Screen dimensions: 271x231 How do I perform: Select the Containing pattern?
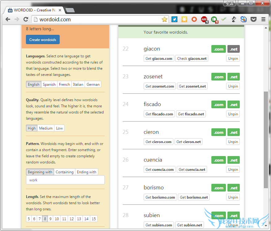pos(65,172)
